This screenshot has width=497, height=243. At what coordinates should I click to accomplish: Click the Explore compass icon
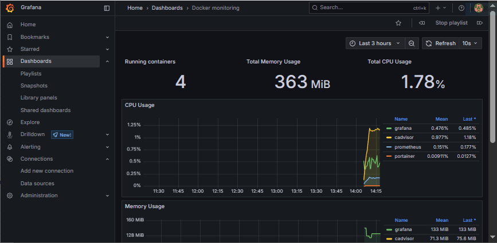10,122
